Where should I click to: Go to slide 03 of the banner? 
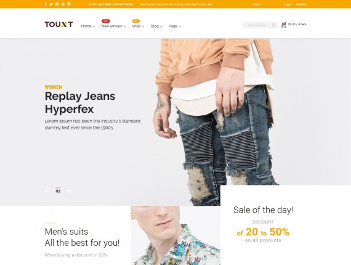(69, 191)
